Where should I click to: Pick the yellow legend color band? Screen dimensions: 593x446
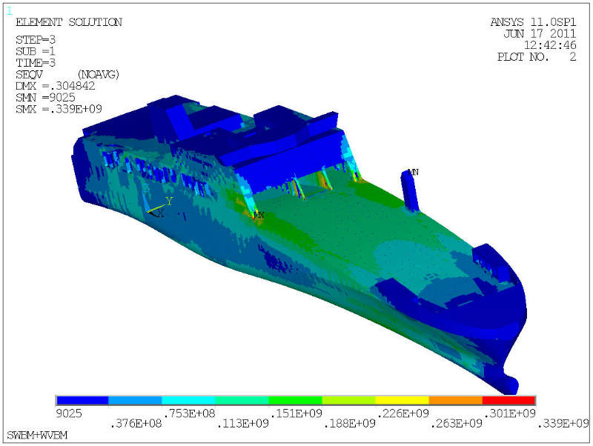click(x=402, y=400)
